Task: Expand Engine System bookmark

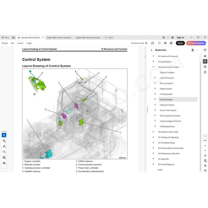Action: tap(155, 89)
